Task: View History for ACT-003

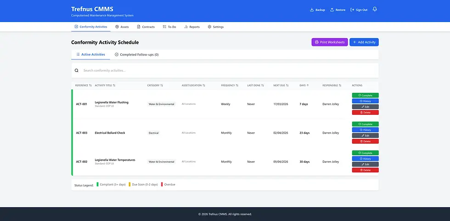Action: 366,130
